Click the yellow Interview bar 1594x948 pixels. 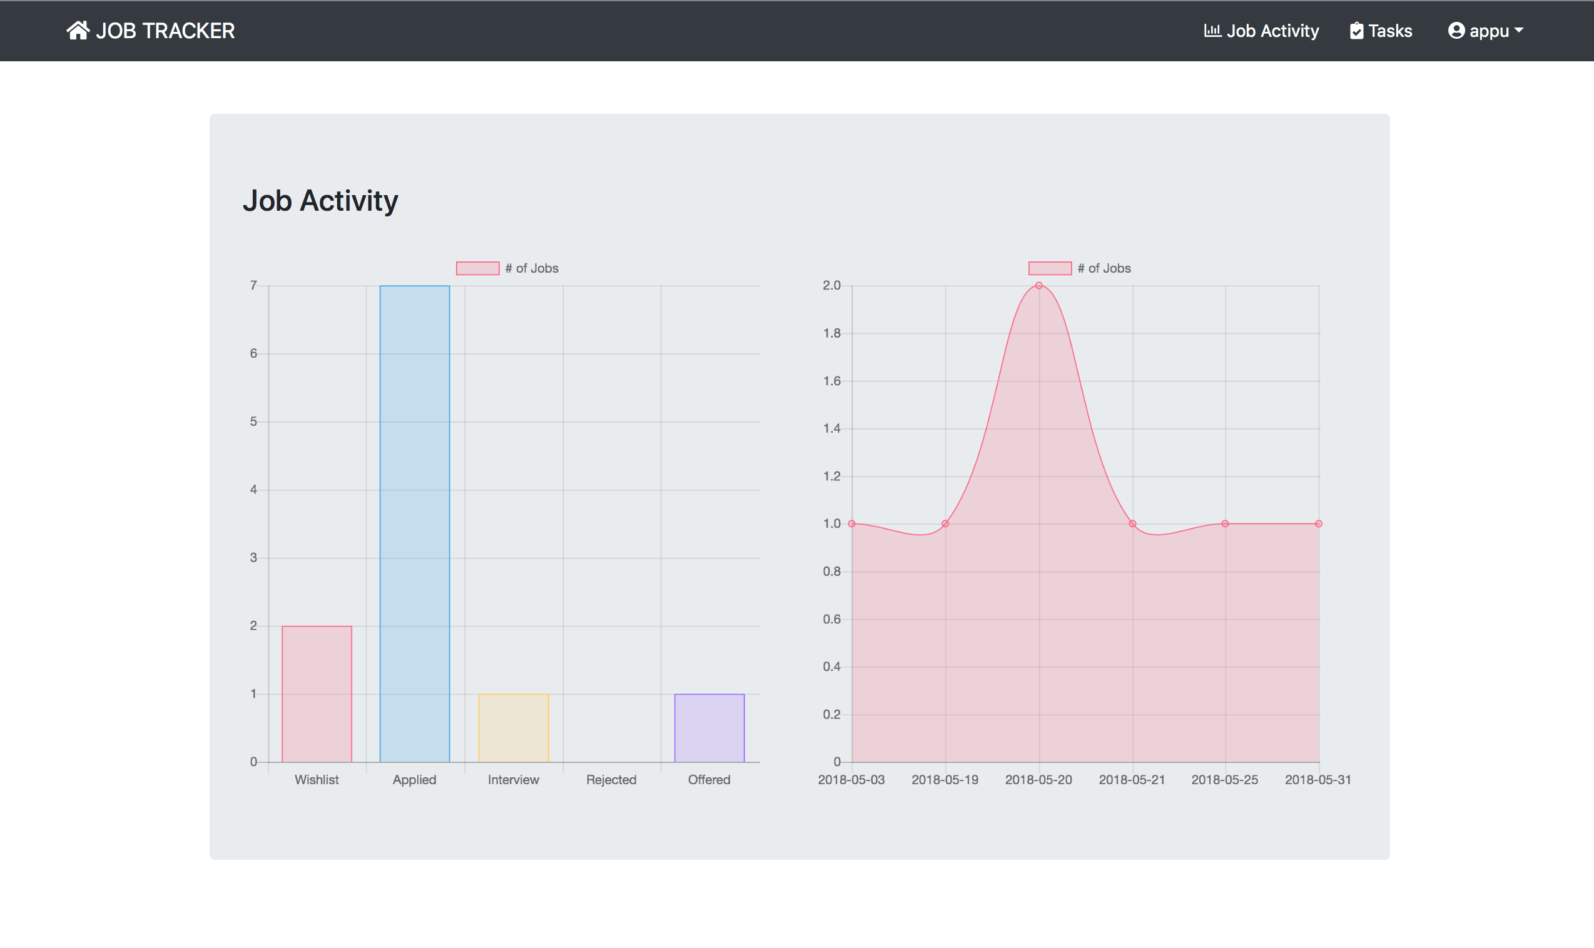click(514, 728)
